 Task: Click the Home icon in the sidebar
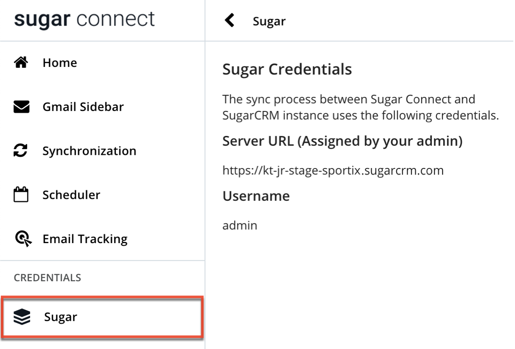[x=21, y=62]
